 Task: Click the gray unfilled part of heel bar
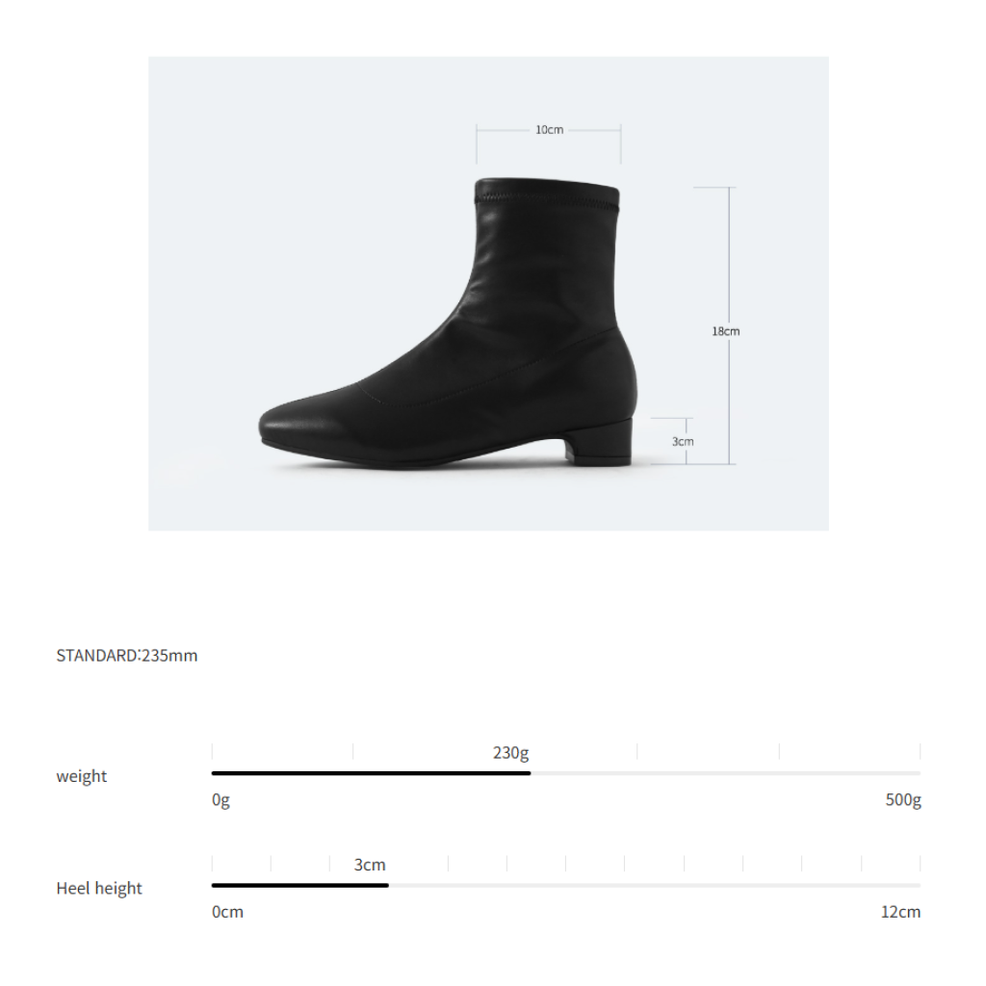(655, 886)
